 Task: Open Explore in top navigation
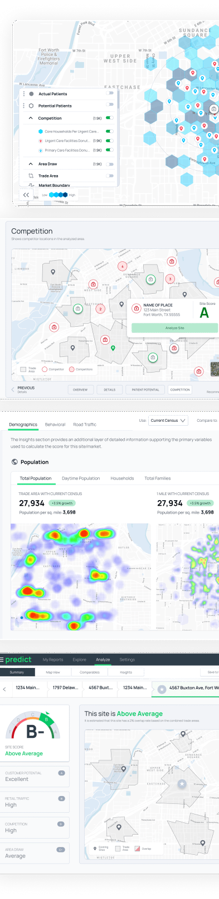click(x=80, y=660)
